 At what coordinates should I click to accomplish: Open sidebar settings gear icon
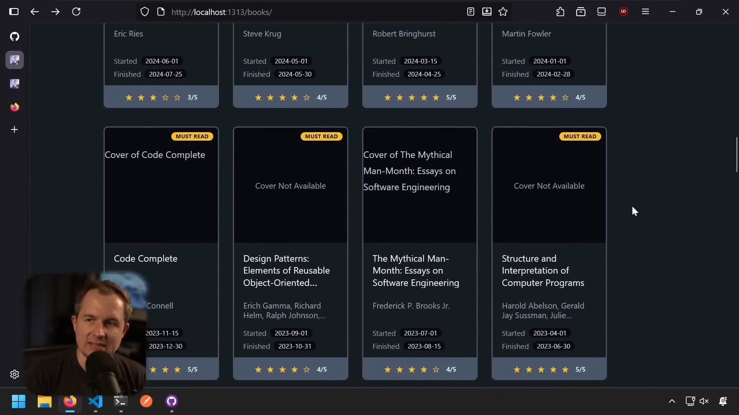[x=15, y=374]
